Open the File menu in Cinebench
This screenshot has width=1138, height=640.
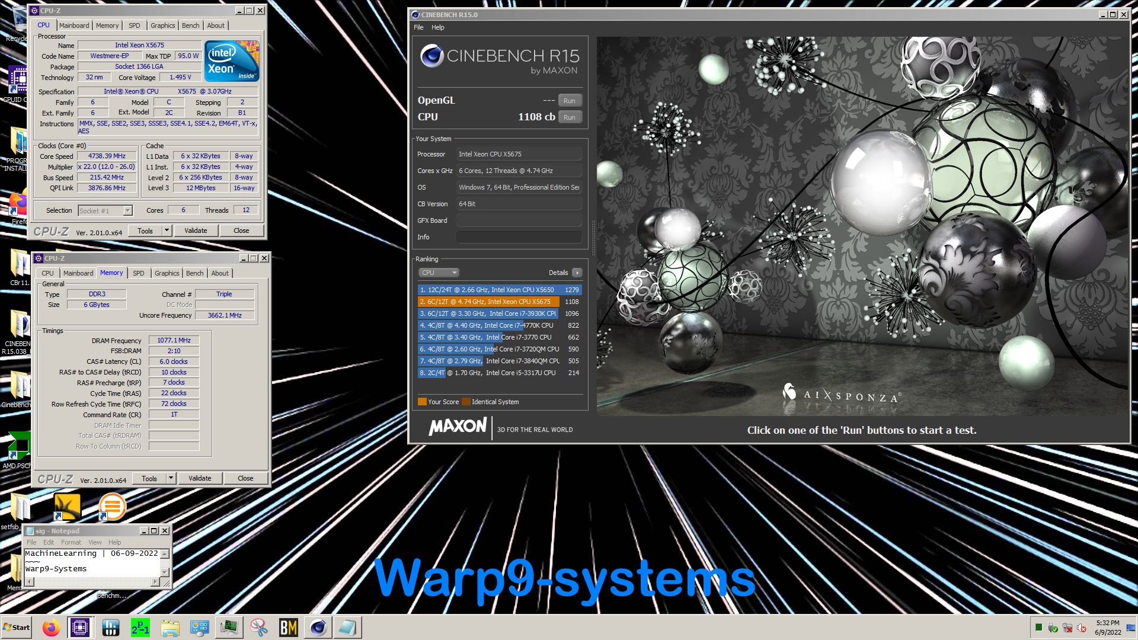[x=418, y=27]
